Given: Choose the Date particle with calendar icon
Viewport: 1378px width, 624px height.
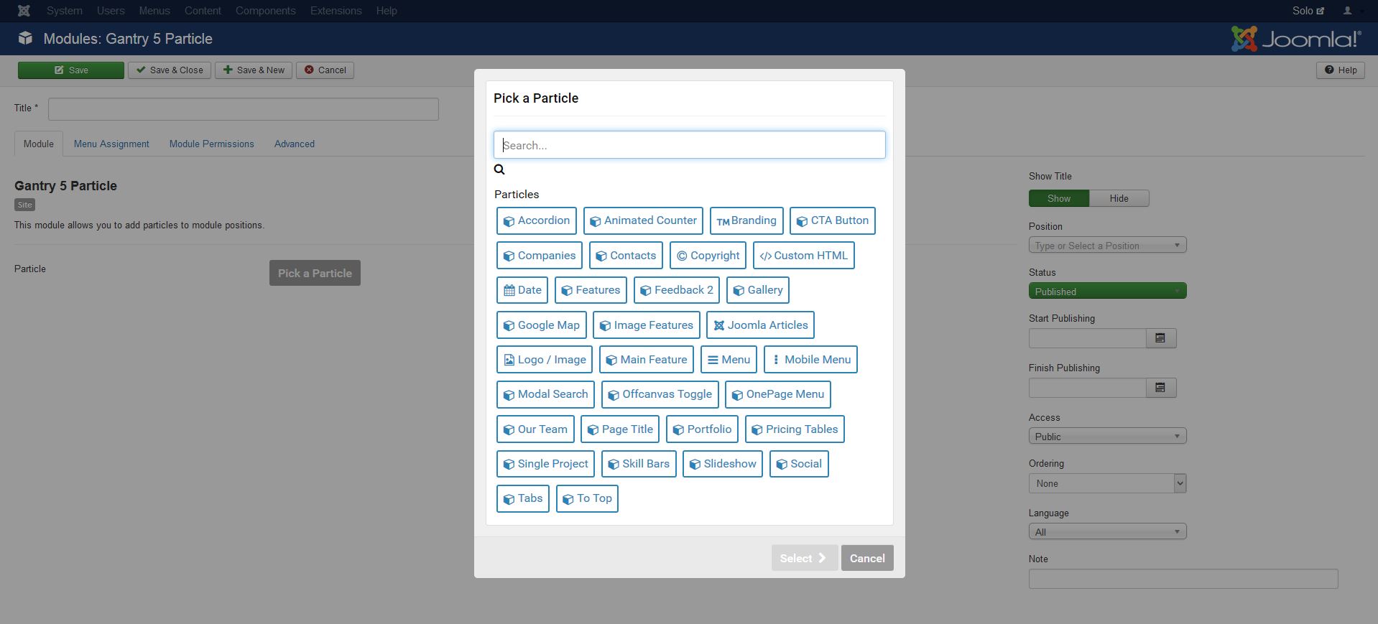Looking at the screenshot, I should [x=522, y=290].
